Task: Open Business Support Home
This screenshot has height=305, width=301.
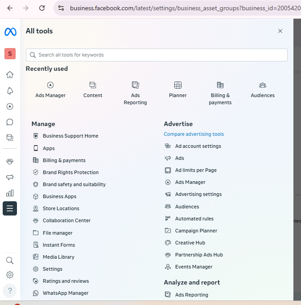Action: click(x=70, y=136)
